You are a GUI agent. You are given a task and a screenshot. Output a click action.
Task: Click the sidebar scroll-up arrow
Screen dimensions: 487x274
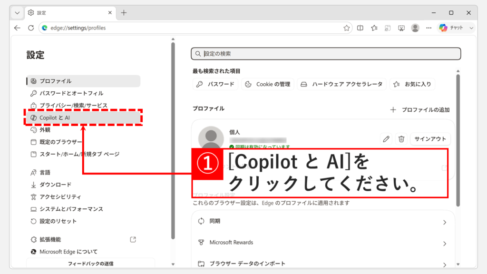tap(173, 39)
